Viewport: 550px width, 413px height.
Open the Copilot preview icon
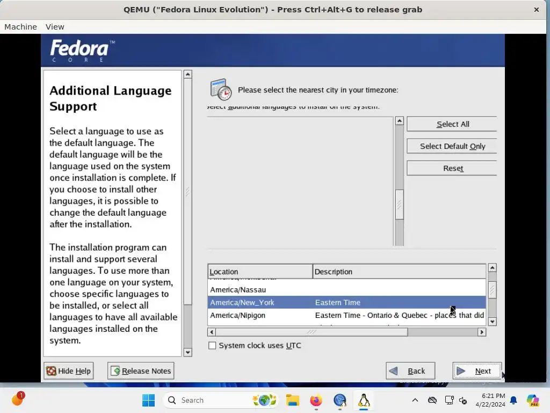point(533,400)
